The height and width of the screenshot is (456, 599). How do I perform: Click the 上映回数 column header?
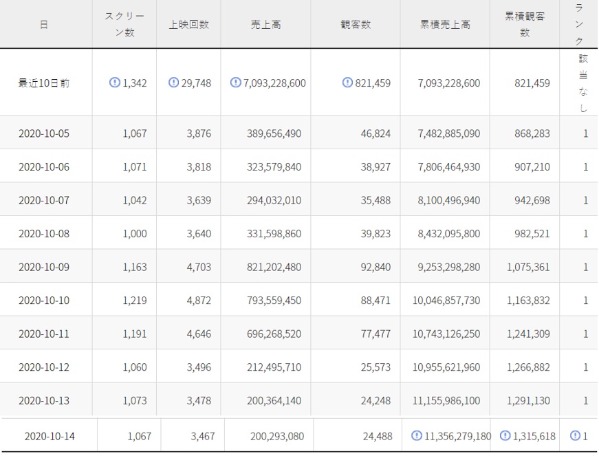[188, 24]
